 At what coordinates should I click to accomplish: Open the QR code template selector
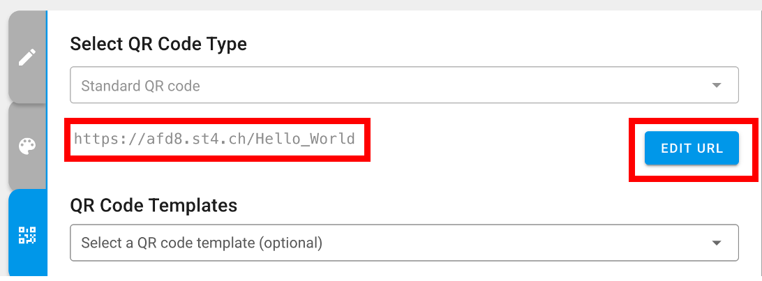tap(403, 243)
